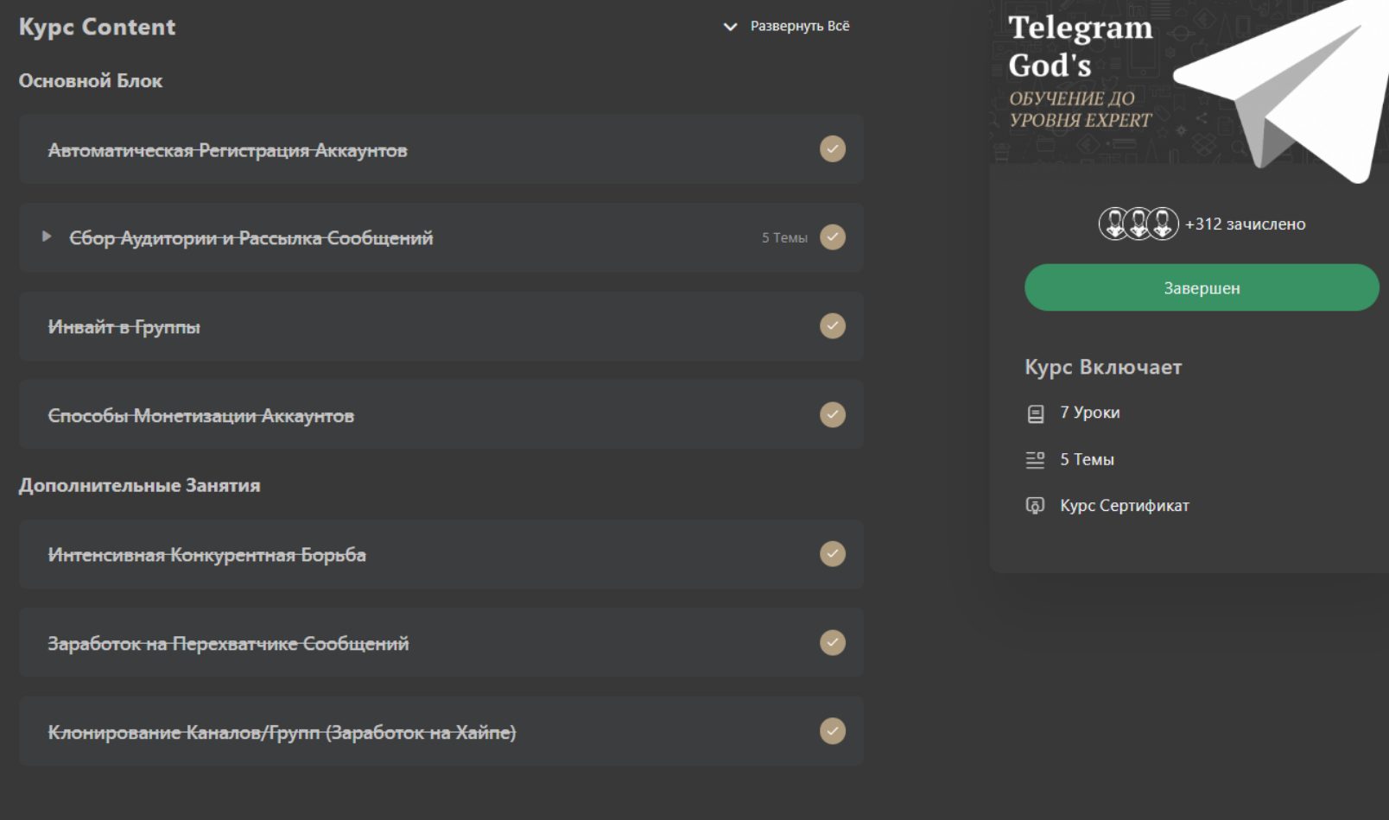The image size is (1389, 820).
Task: Click checkmark for Клонирование Каналов/Групп lesson
Action: coord(832,732)
